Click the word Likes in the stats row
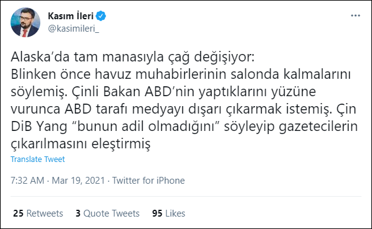Screen dimensions: 372x229 click(175, 213)
